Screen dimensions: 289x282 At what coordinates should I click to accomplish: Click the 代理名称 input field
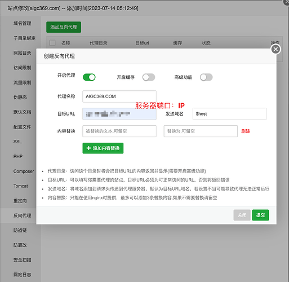119,96
